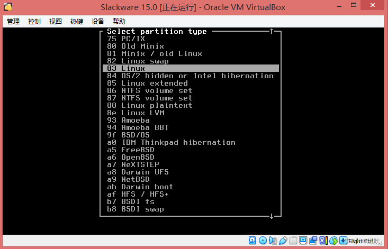388x249 pixels.
Task: Open the 设备 menu
Action: [98, 22]
